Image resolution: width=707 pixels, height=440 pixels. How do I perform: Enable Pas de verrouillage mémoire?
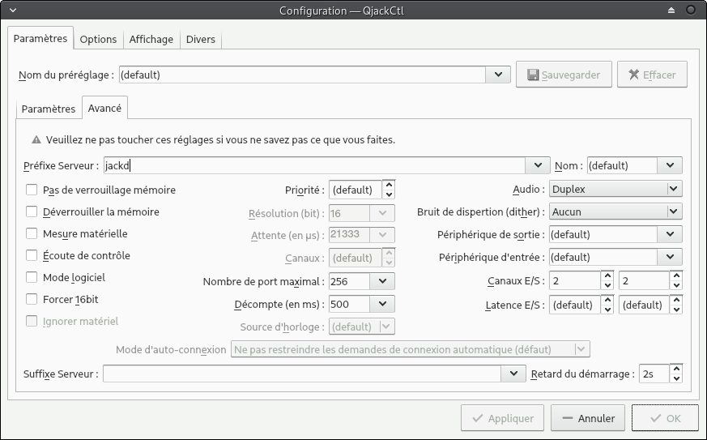click(32, 190)
